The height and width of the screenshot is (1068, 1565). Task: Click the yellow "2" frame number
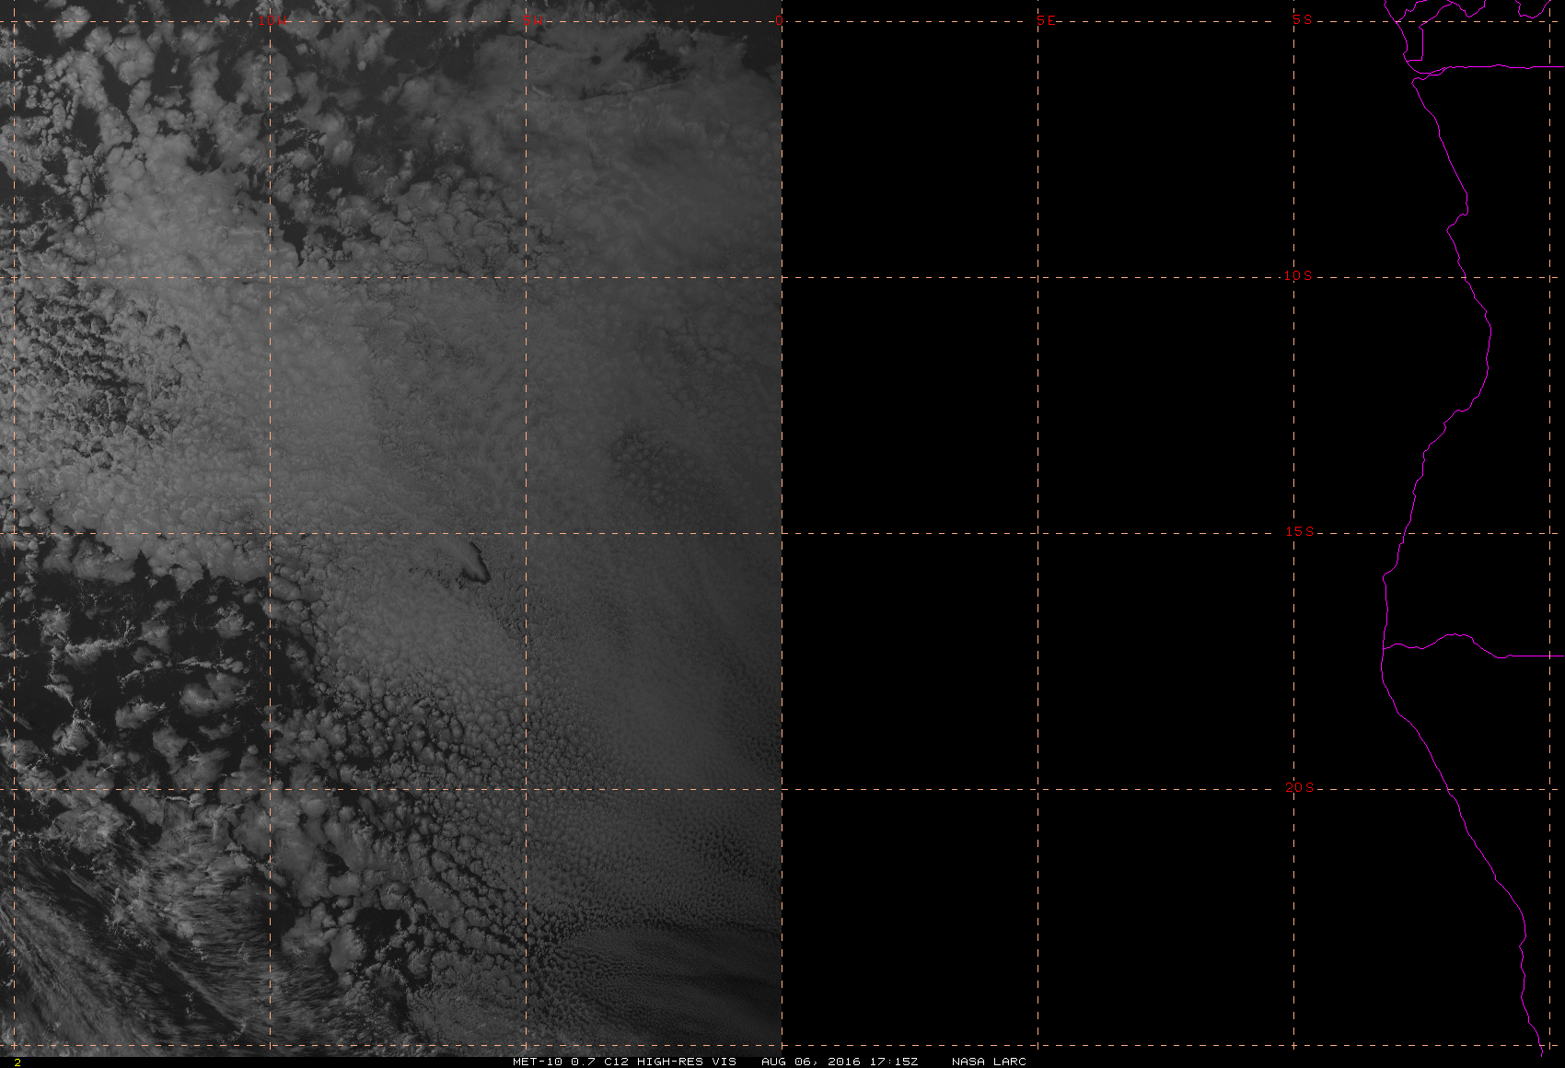17,1062
